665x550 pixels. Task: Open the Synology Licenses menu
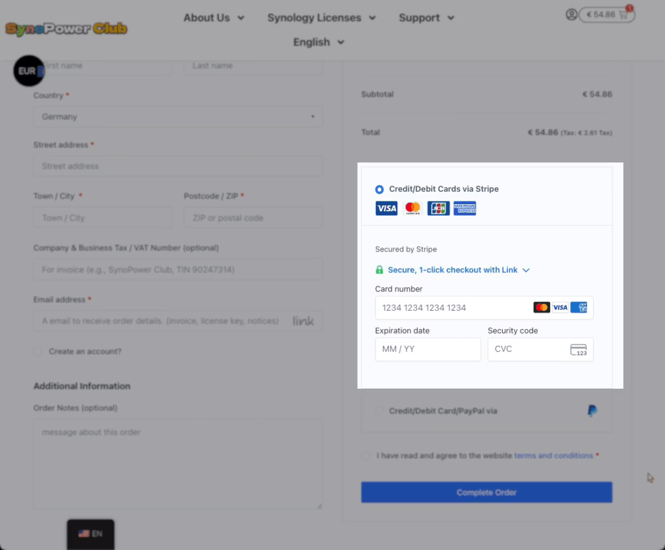coord(321,18)
